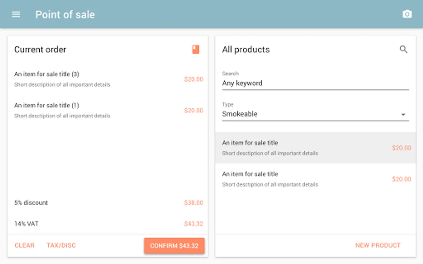This screenshot has width=423, height=264.
Task: Click the NEW PRODUCT button
Action: click(x=378, y=245)
